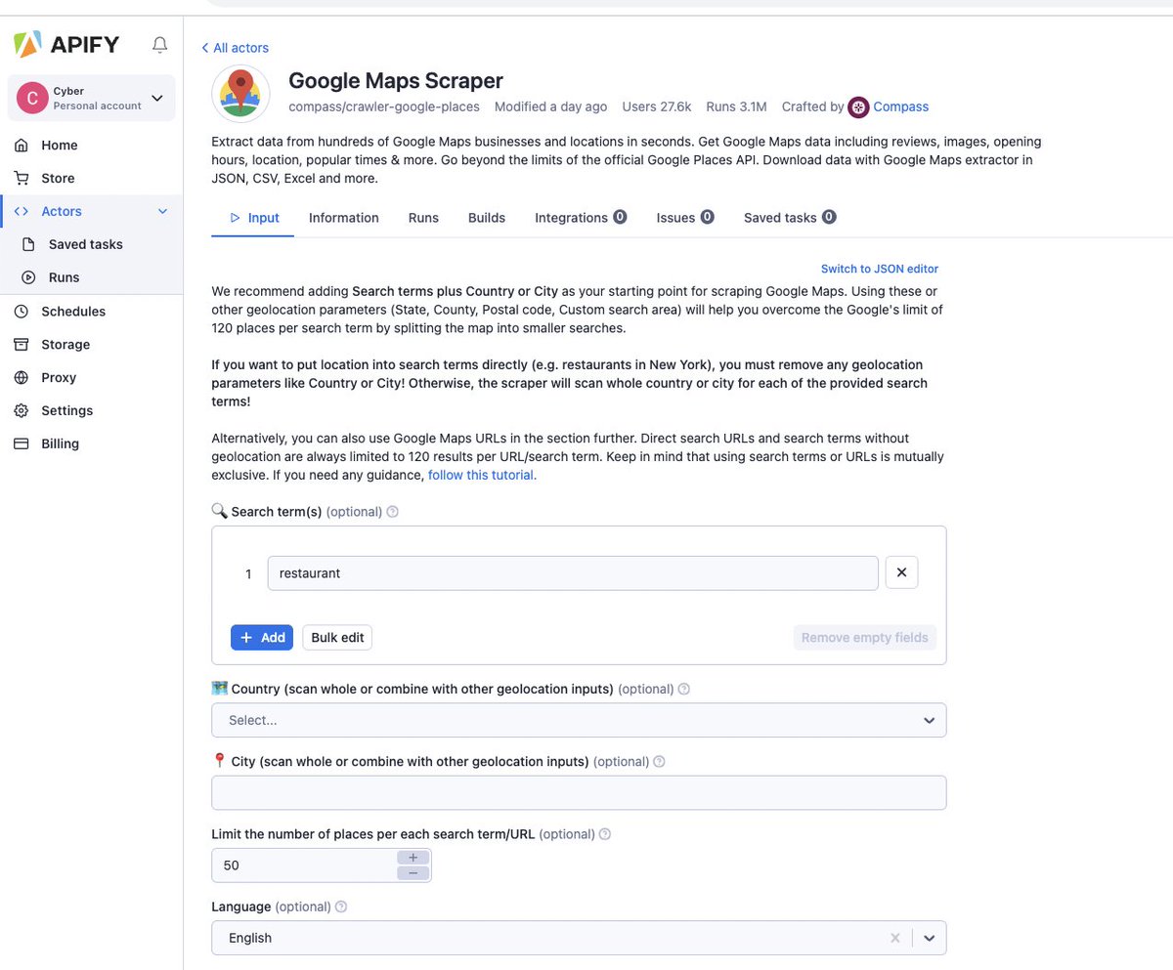Click the Runs play-circle icon
Image resolution: width=1173 pixels, height=970 pixels.
[x=29, y=277]
